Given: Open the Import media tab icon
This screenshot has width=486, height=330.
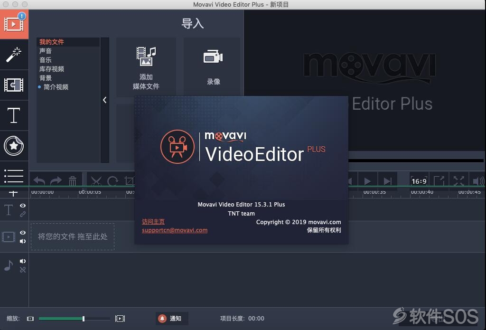Looking at the screenshot, I should click(x=14, y=24).
